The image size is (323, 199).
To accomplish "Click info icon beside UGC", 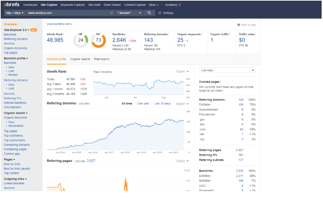I will click(207, 185).
